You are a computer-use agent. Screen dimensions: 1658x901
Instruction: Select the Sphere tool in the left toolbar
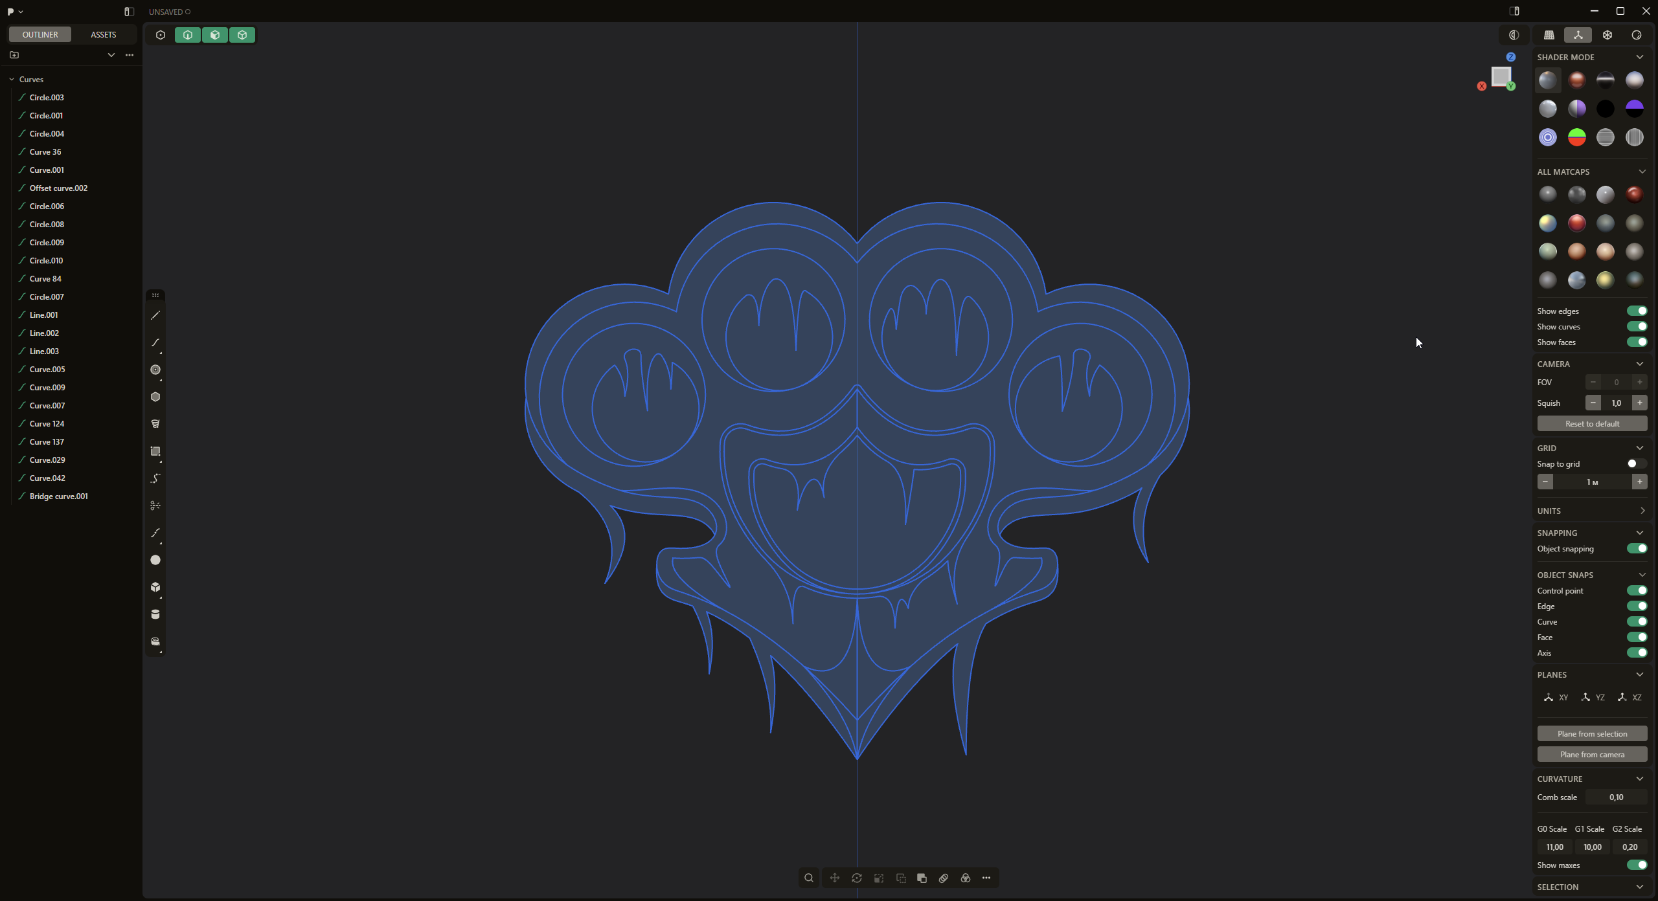(155, 560)
